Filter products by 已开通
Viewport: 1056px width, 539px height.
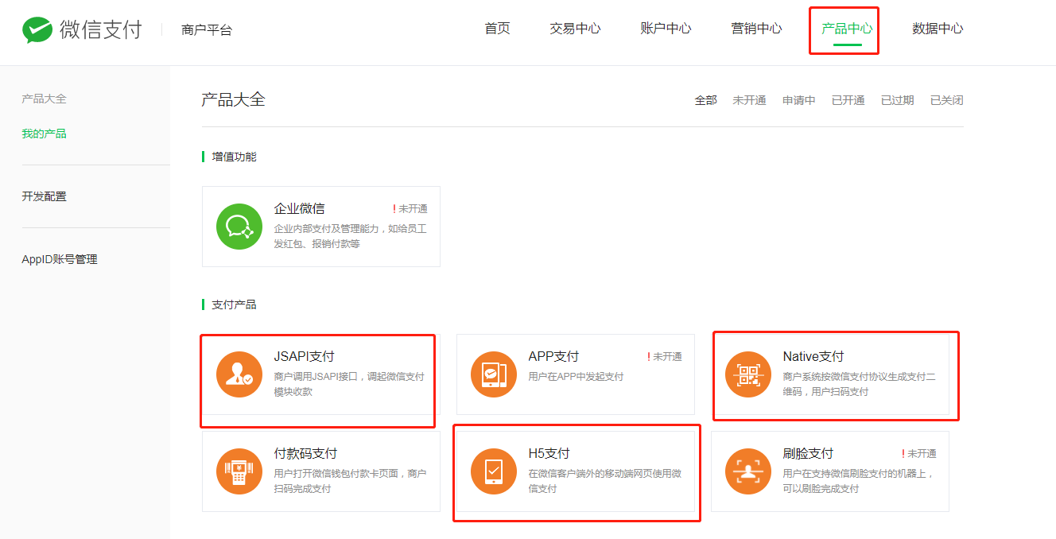click(x=848, y=100)
